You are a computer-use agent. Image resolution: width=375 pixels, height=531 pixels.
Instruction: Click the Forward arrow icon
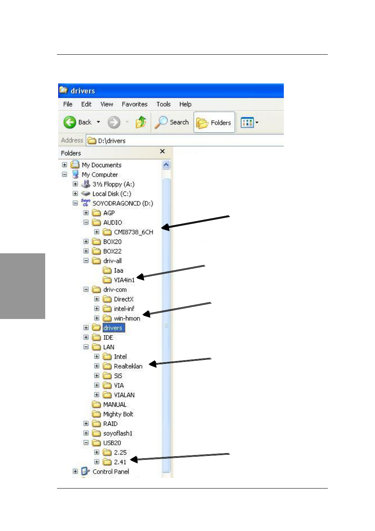coord(114,122)
